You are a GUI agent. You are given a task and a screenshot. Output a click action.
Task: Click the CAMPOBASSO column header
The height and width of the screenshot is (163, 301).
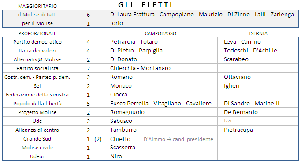(160, 33)
